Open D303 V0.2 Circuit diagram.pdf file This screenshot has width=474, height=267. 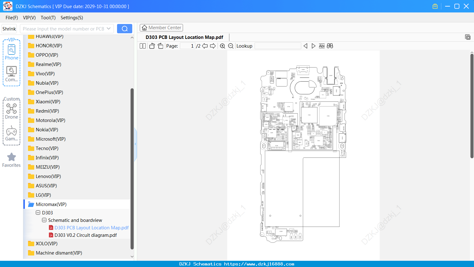83,235
